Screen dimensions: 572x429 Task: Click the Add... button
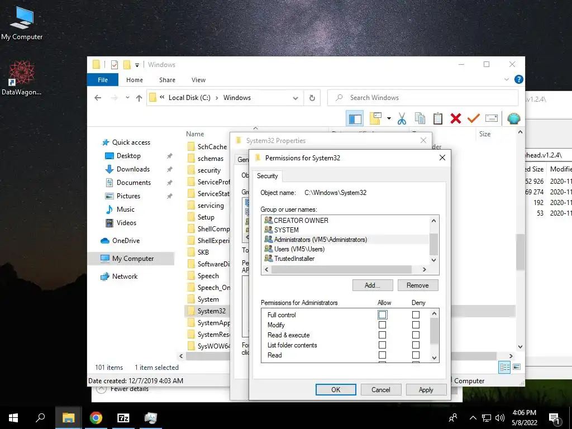point(373,285)
